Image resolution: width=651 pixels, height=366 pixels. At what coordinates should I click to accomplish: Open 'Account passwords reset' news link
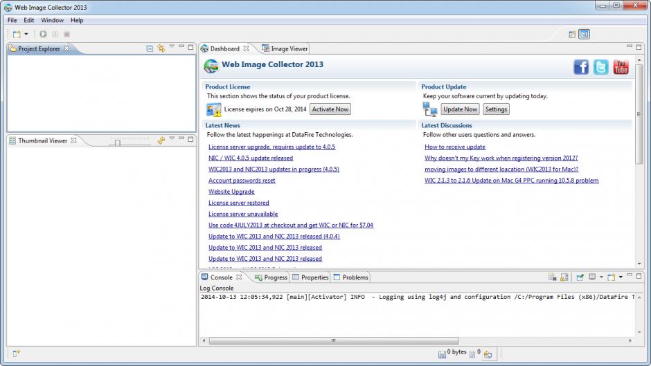(x=242, y=181)
